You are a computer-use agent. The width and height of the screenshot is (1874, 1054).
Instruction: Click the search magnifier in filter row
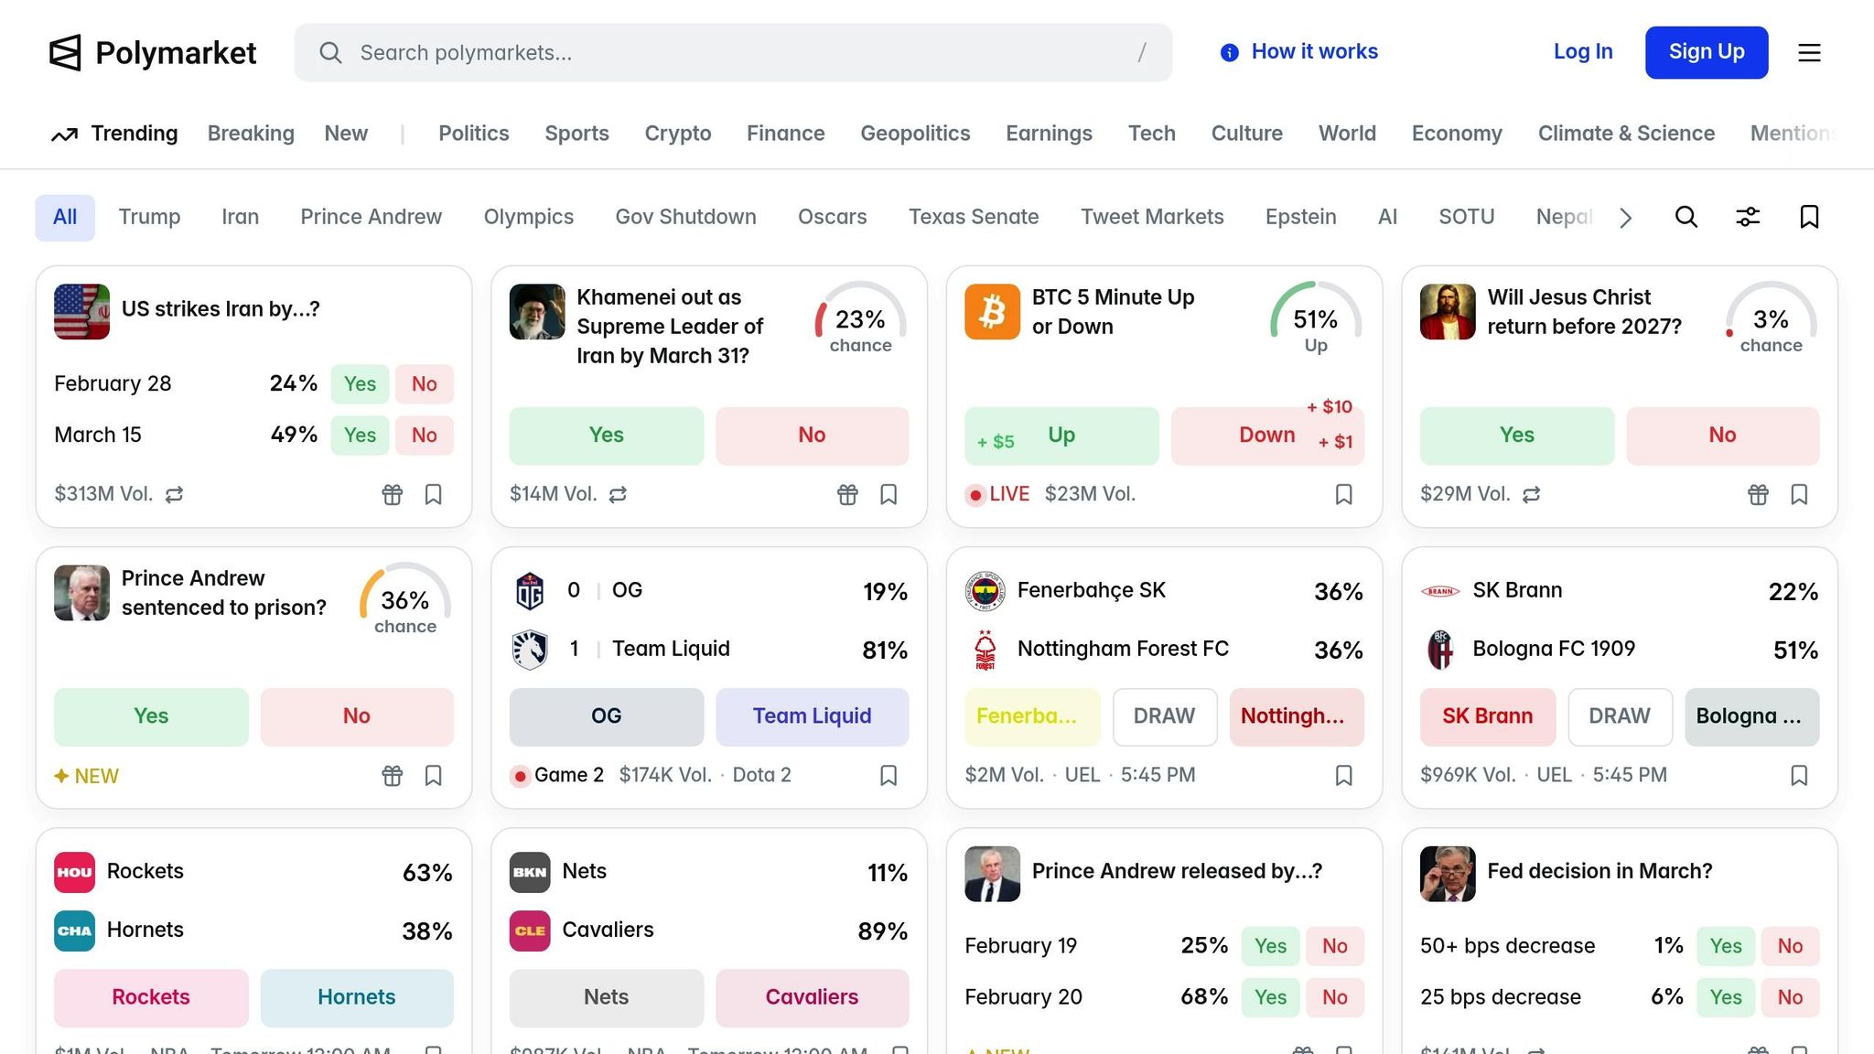pyautogui.click(x=1686, y=217)
